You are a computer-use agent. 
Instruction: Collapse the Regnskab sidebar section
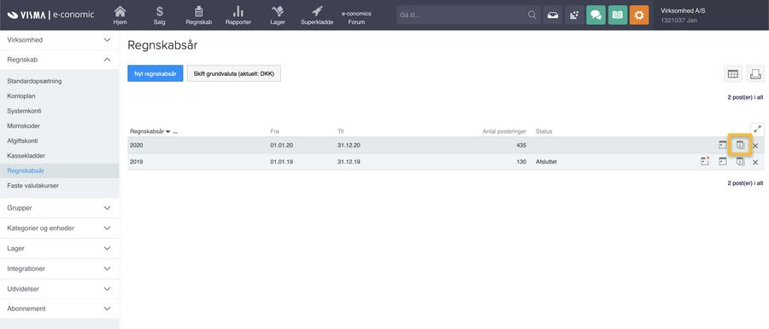(59, 60)
